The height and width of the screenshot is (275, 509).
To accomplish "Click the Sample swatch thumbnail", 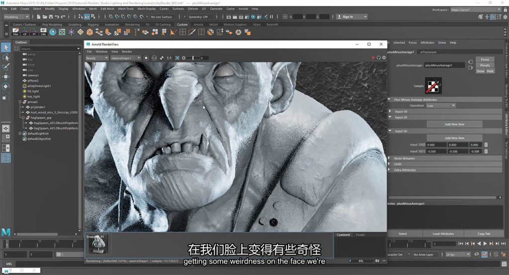I will click(433, 85).
